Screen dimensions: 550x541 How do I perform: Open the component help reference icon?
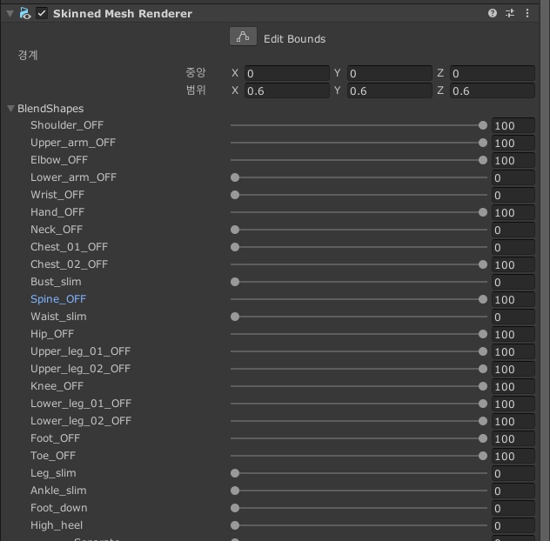[493, 14]
